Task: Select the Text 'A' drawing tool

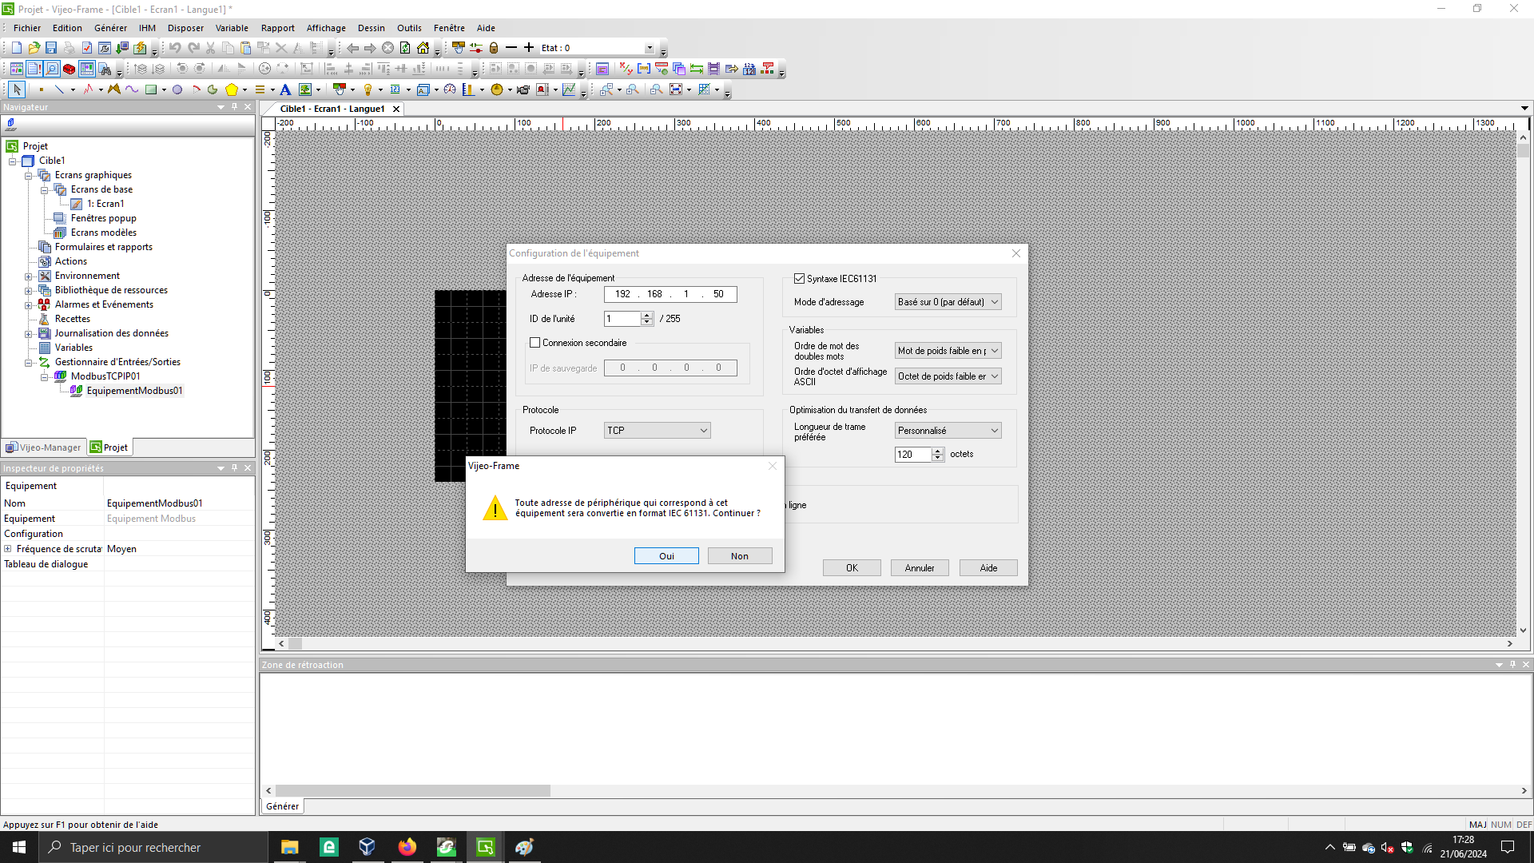Action: 285,89
